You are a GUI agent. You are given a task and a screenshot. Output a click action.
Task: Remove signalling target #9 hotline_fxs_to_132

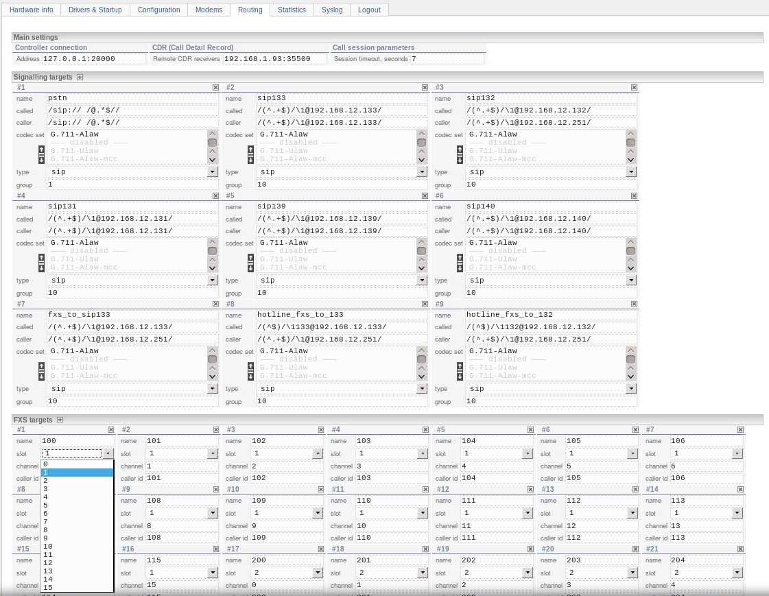point(634,304)
